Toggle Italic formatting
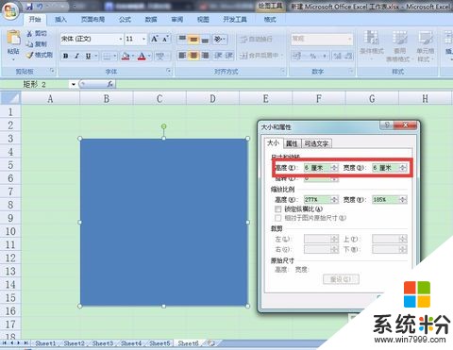The width and height of the screenshot is (453, 350). (77, 57)
